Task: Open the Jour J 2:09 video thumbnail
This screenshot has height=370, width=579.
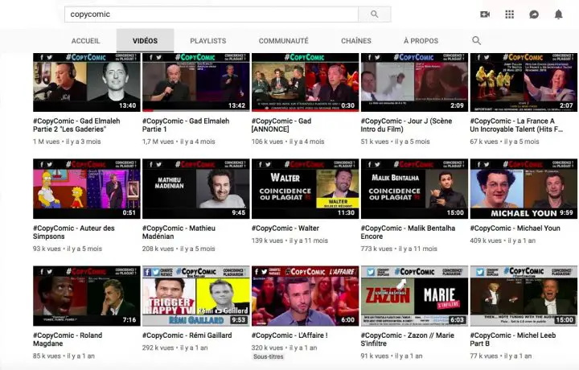Action: [x=415, y=82]
